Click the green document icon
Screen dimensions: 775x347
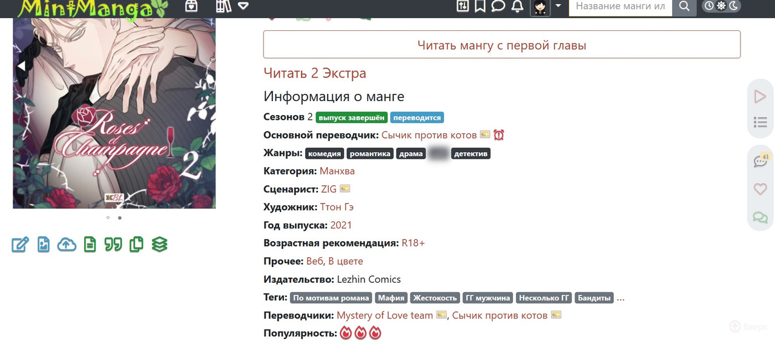[x=90, y=245]
